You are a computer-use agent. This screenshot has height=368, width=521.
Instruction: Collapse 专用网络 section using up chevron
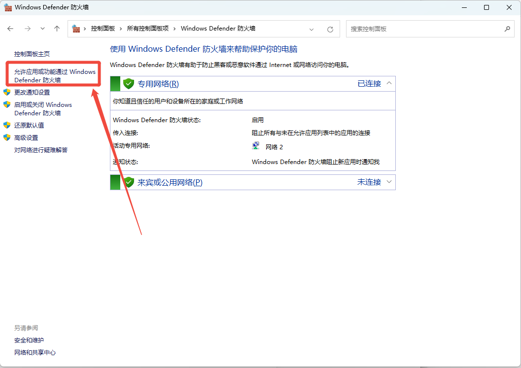389,83
